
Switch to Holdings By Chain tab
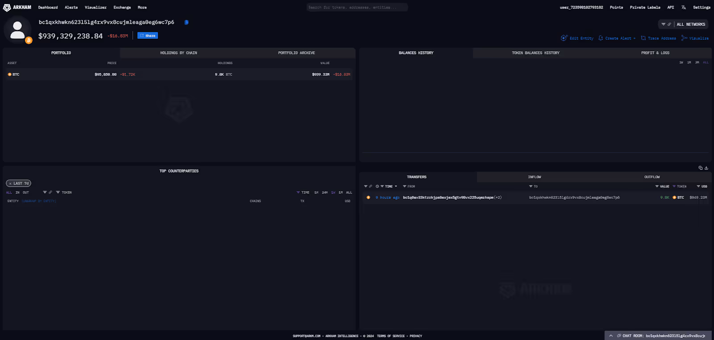click(178, 53)
